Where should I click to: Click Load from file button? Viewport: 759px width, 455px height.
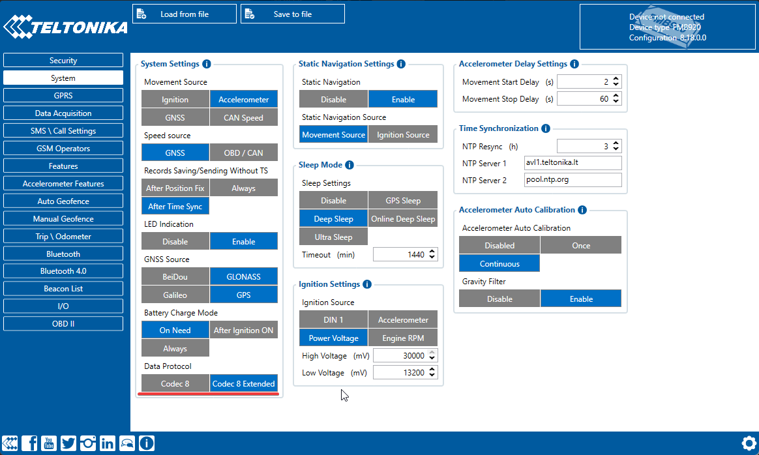(185, 14)
